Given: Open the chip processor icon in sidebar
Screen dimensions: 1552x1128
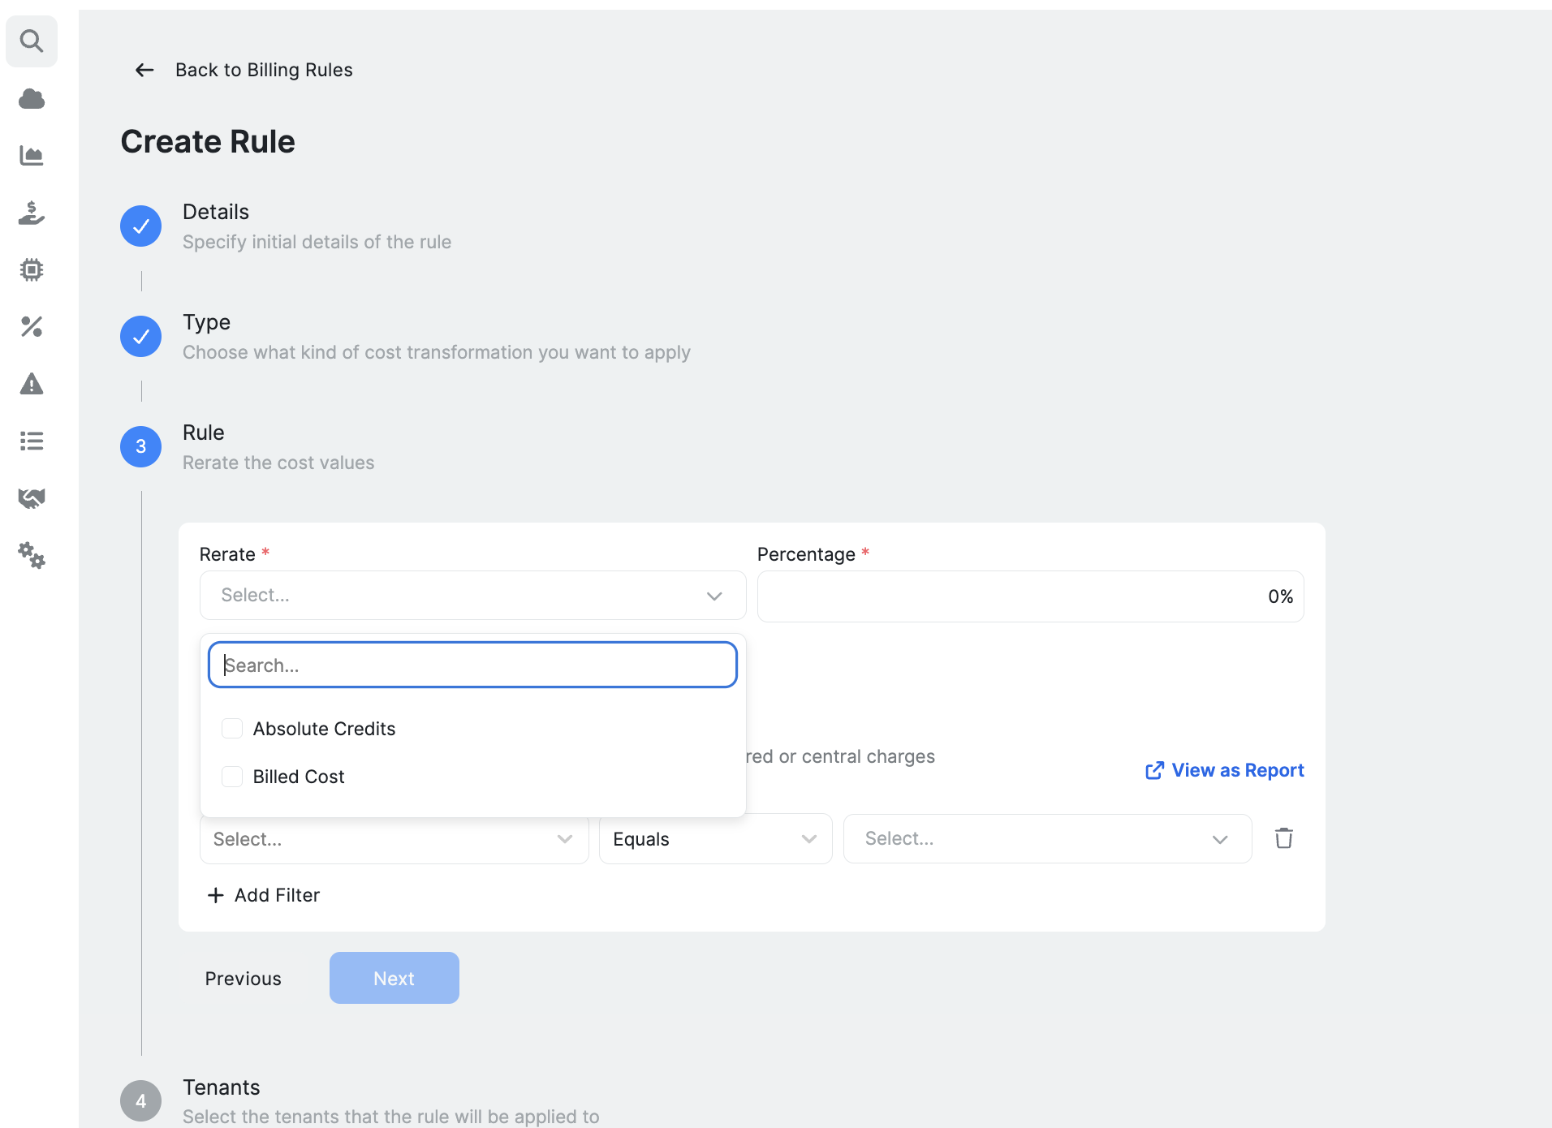Looking at the screenshot, I should (x=32, y=269).
